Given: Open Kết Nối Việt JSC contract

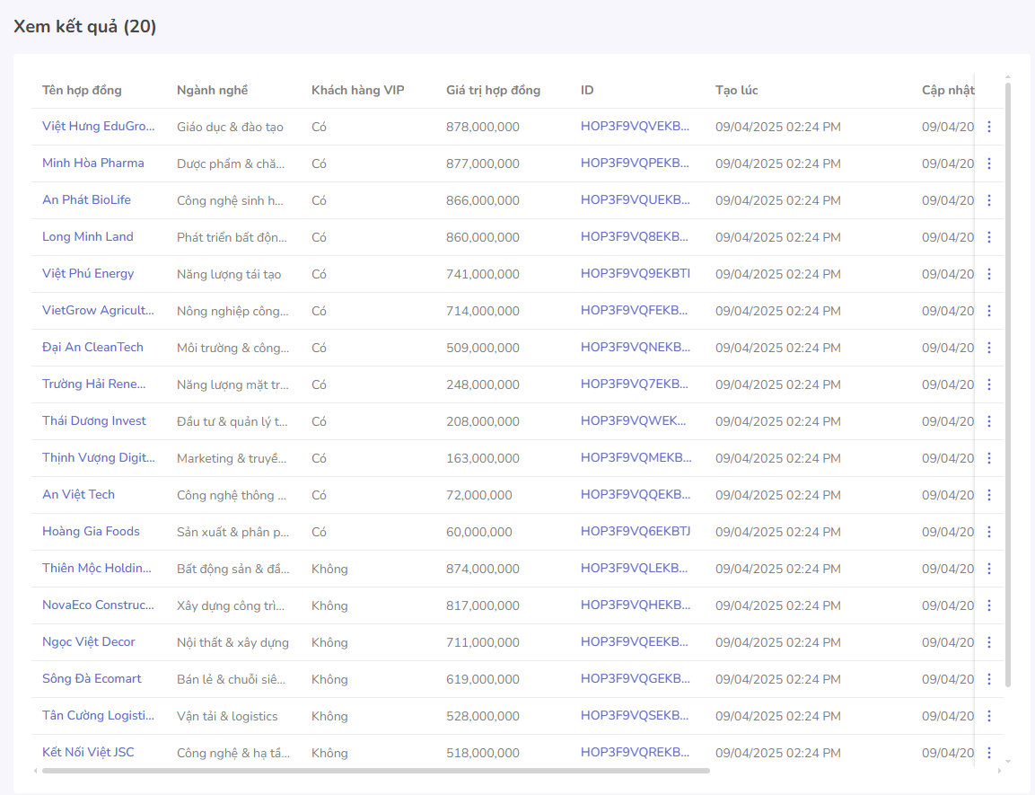Looking at the screenshot, I should 88,752.
